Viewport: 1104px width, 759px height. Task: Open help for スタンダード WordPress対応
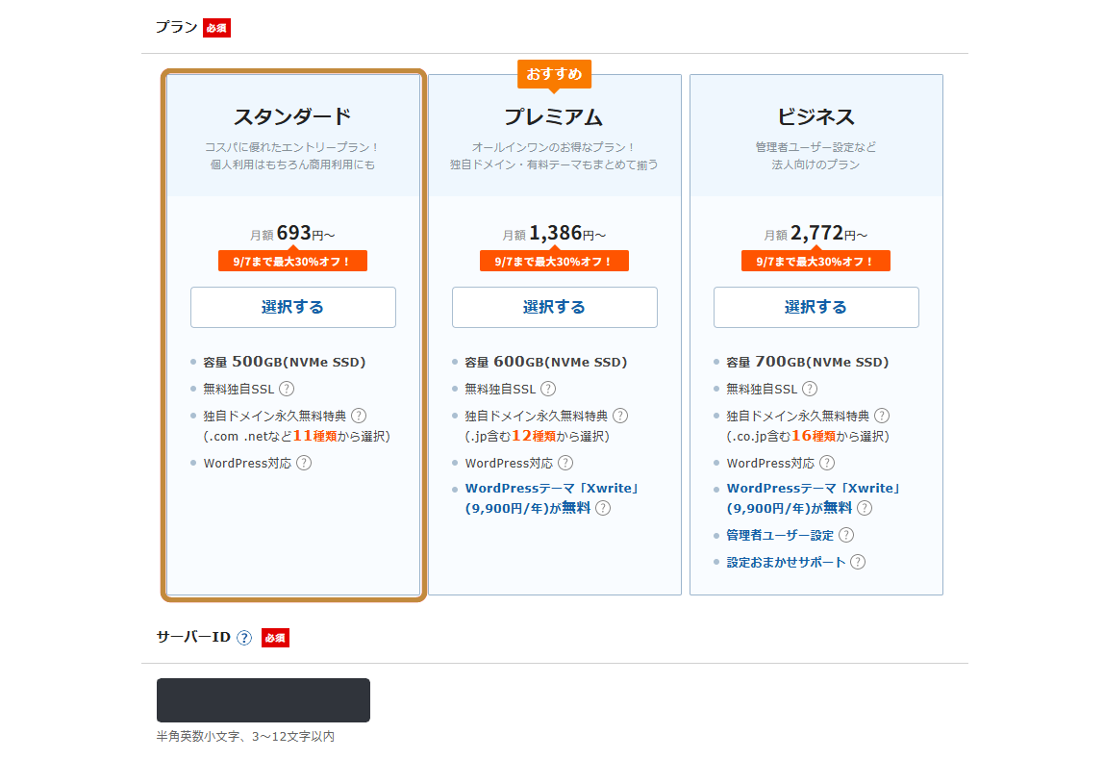pos(304,463)
